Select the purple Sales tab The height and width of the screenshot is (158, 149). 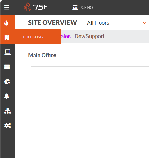(66, 36)
